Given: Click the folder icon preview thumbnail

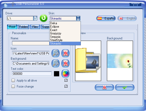Looking at the screenshot, I should click(88, 61).
